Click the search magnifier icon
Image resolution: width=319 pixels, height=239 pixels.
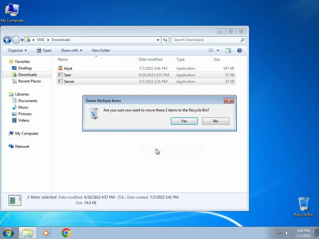click(x=242, y=40)
